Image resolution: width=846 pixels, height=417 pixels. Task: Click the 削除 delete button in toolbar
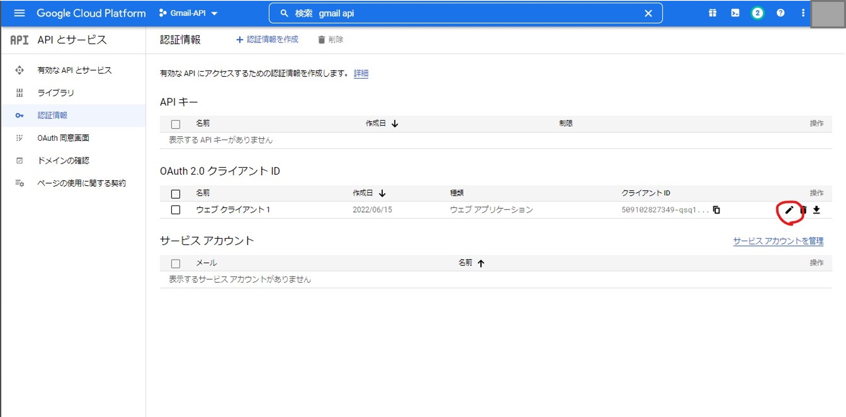coord(330,39)
